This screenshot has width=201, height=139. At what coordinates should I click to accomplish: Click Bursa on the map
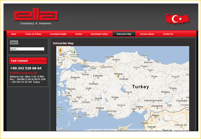[x=85, y=75]
